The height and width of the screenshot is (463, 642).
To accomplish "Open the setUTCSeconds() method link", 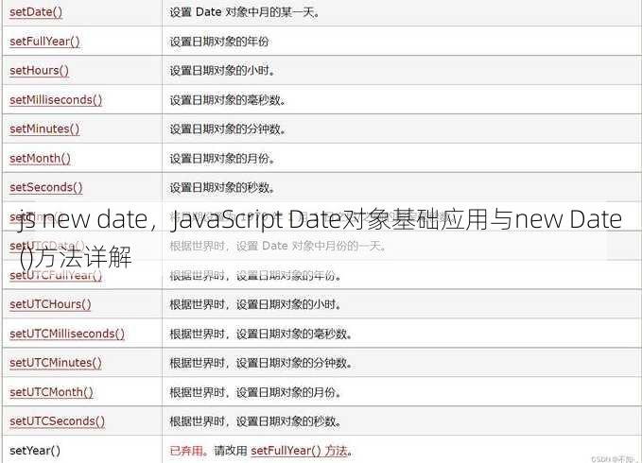I will 58,421.
